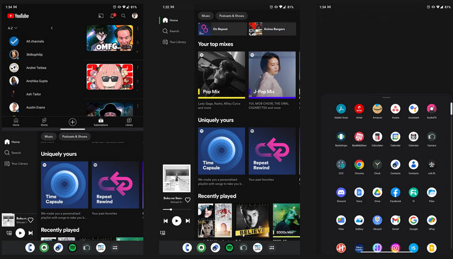Screen dimensions: 453x259
Task: Tap the app drawer handle bar
Action: point(386,98)
